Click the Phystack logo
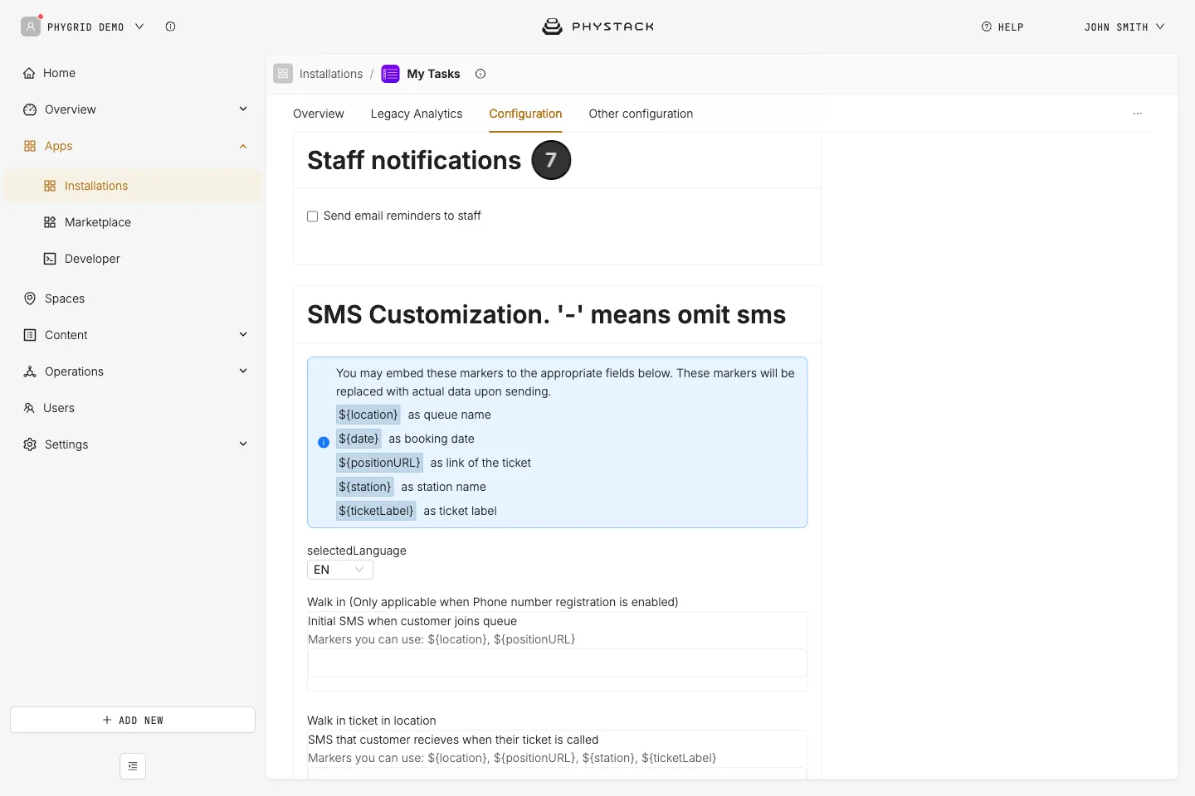 [x=597, y=27]
